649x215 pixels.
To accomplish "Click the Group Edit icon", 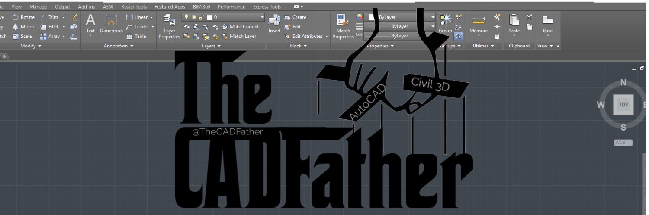I will tap(459, 27).
